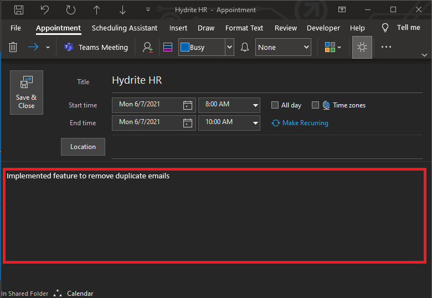Click the Tell me search box
Screen dimensions: 432x298
[x=409, y=28]
